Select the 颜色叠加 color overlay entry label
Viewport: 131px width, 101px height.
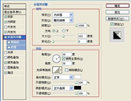(x=13, y=57)
